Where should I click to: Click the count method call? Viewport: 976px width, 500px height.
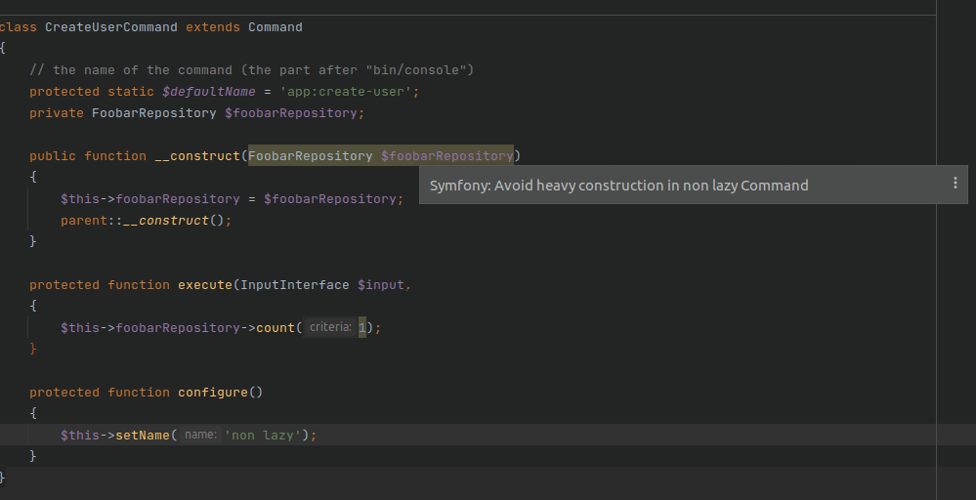(275, 328)
